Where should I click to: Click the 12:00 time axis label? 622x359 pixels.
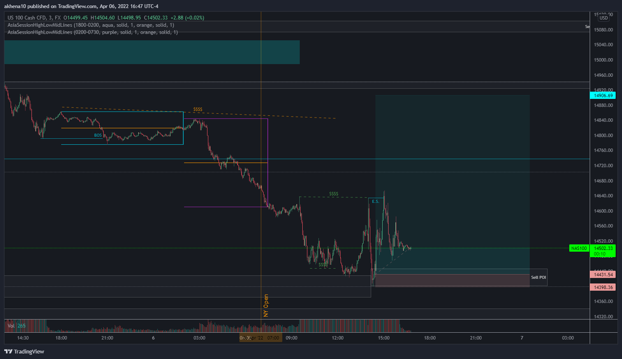pos(338,338)
